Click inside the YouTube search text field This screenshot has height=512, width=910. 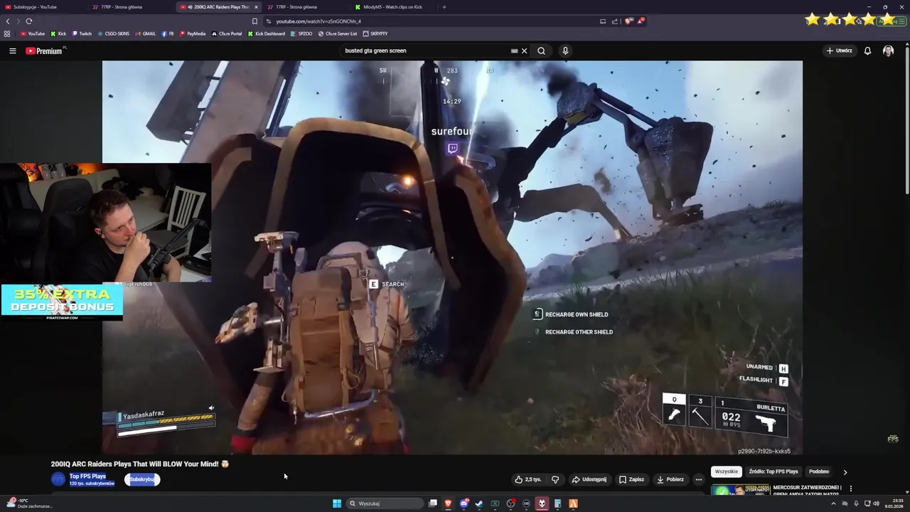click(427, 50)
